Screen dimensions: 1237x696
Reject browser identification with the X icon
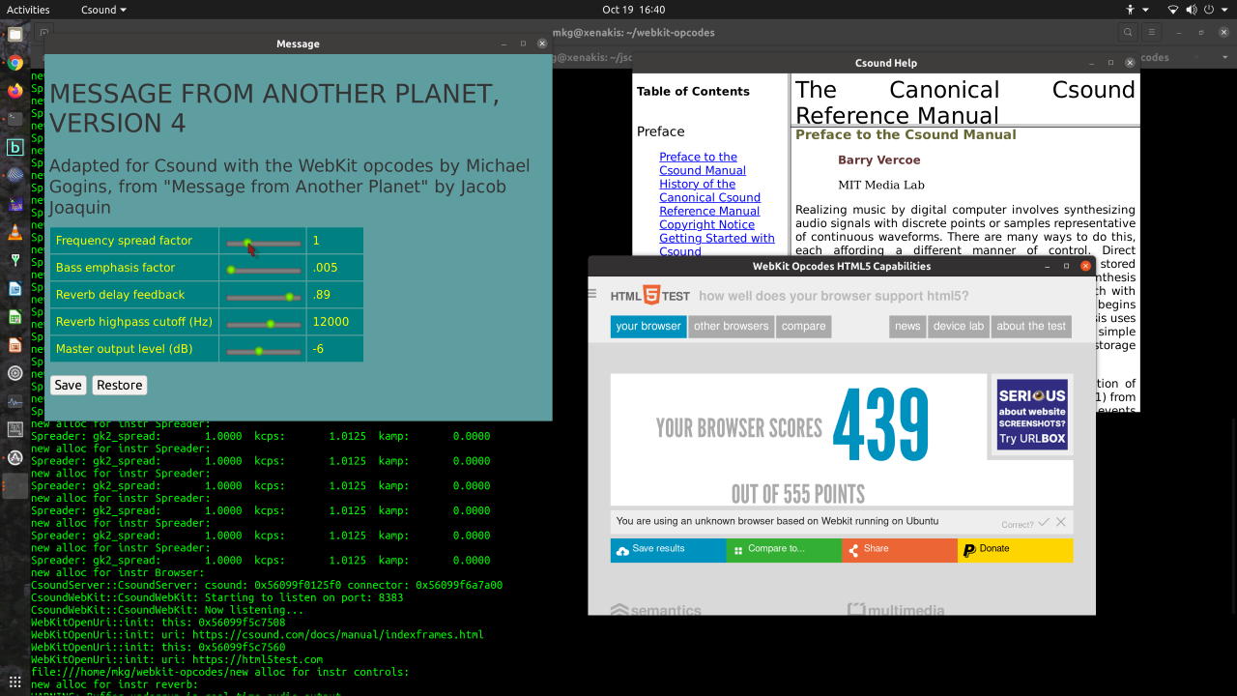tap(1061, 522)
